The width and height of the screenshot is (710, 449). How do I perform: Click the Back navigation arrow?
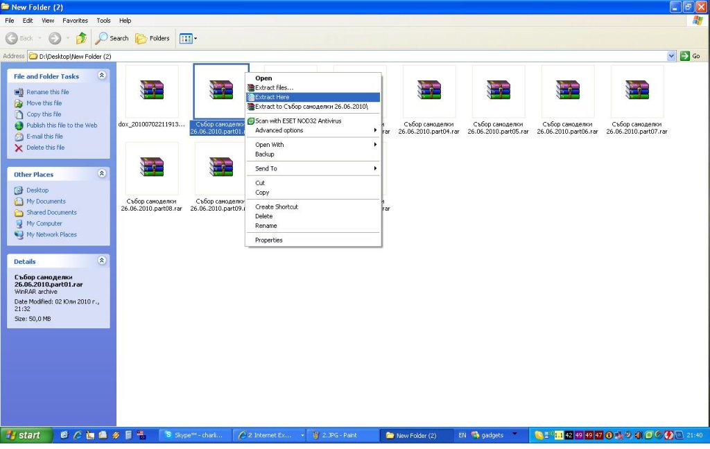tap(19, 38)
